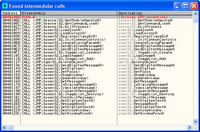Maximize the Found intermodular calls window

(x=186, y=6)
